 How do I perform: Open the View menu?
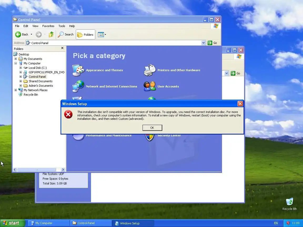35,26
